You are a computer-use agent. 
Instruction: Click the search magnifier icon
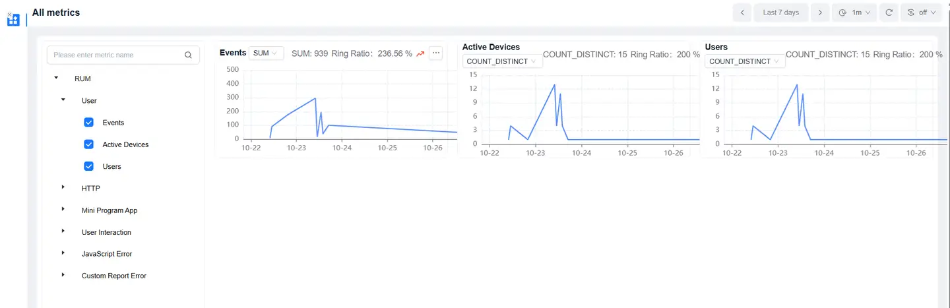point(188,55)
